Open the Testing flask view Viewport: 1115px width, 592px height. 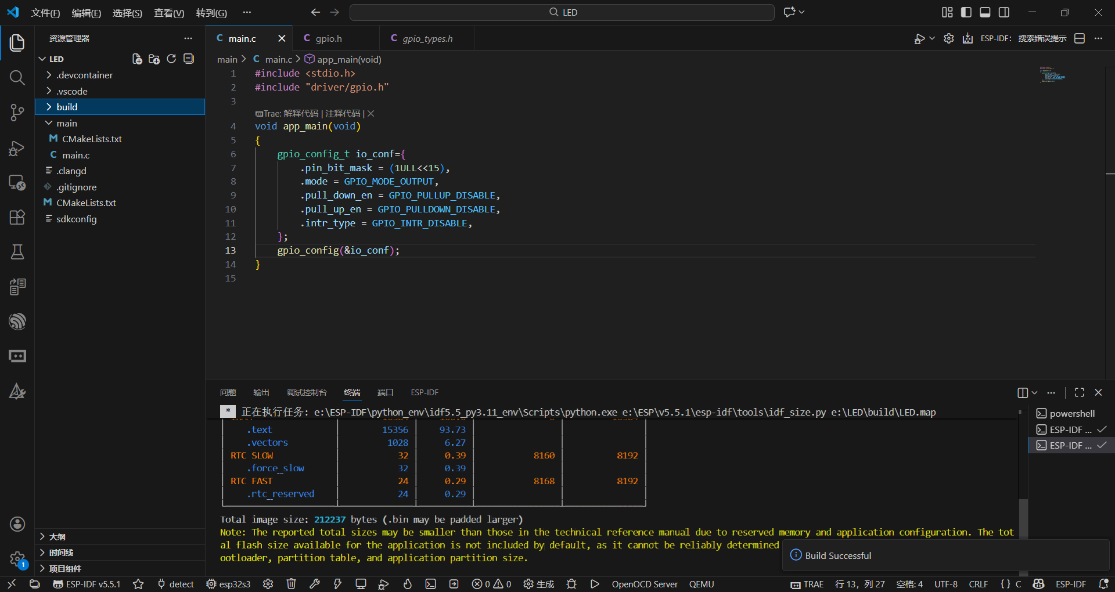(x=17, y=252)
